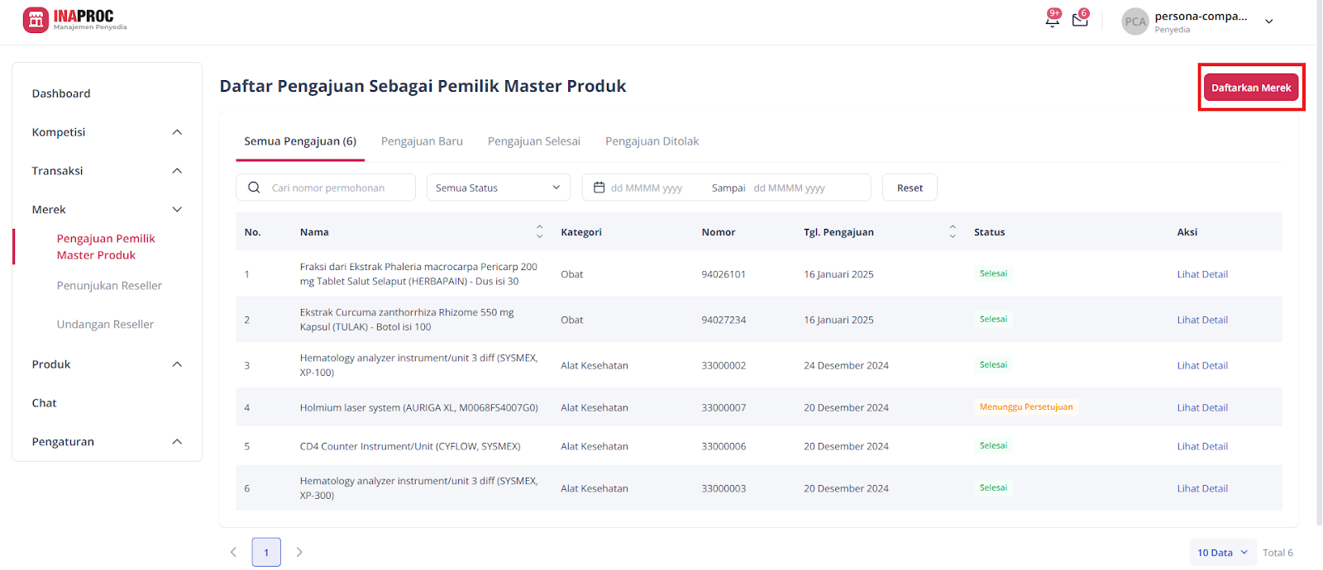Click nomor 33000007 cell
The height and width of the screenshot is (570, 1323).
(x=724, y=407)
